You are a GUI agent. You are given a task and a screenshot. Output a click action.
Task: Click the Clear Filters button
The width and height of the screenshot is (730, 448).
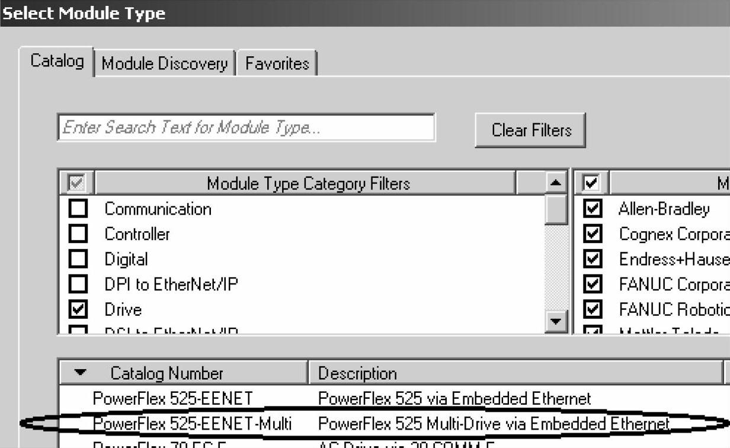click(530, 130)
